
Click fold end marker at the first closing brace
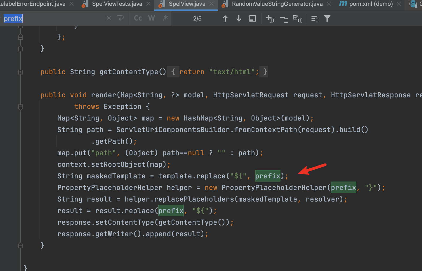click(x=21, y=48)
